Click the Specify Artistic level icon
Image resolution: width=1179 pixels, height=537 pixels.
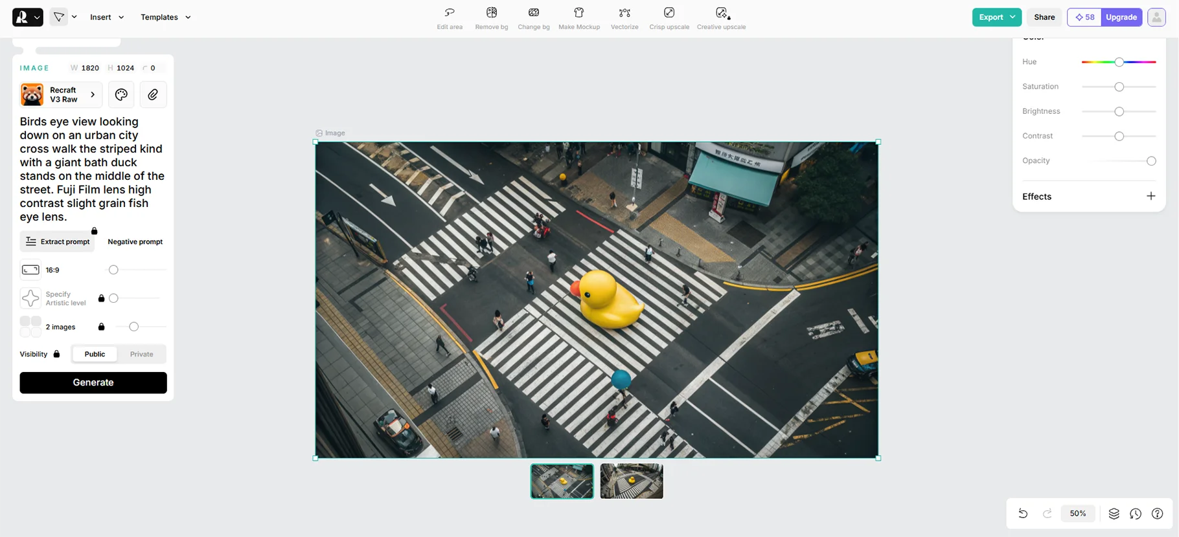point(30,298)
